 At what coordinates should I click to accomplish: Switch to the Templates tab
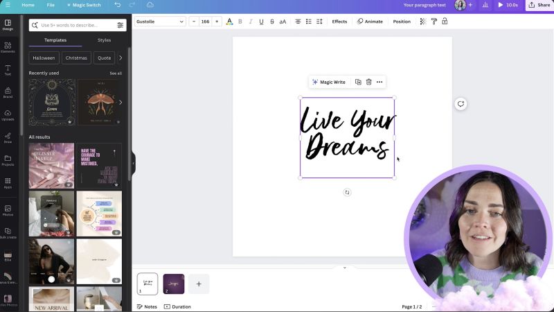[x=55, y=40]
